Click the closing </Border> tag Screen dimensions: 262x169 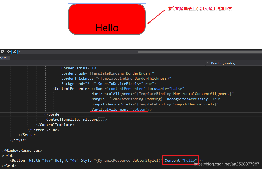[54, 114]
